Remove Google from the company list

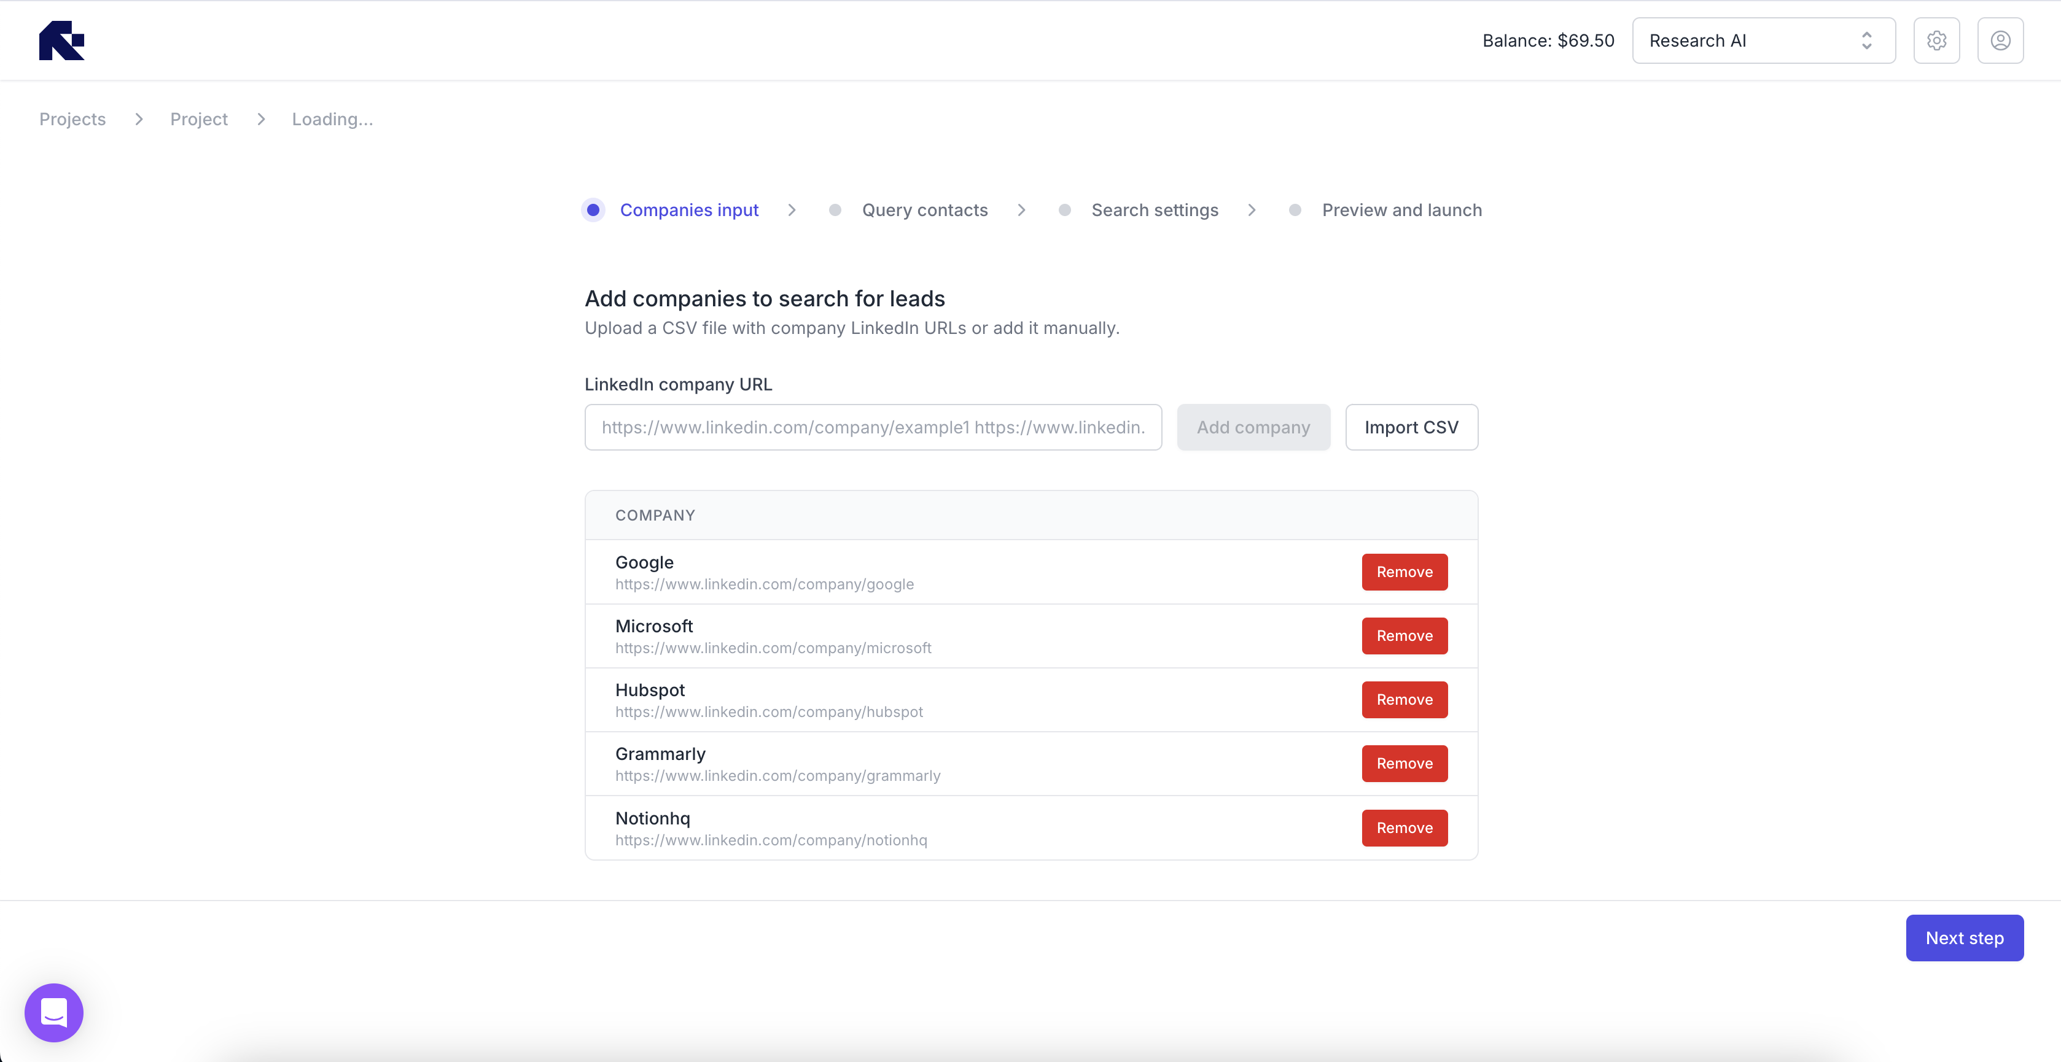[1404, 572]
